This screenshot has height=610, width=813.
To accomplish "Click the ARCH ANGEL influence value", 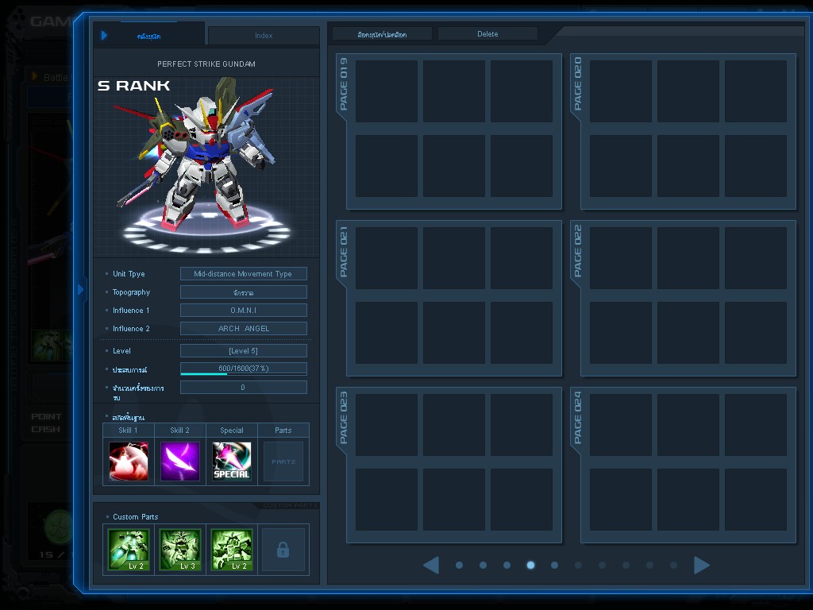I will [243, 328].
